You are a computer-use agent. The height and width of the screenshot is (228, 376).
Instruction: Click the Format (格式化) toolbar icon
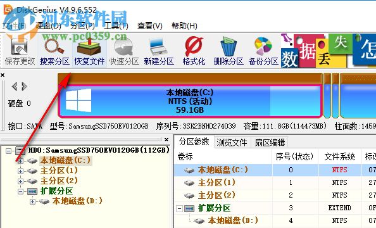pyautogui.click(x=194, y=51)
